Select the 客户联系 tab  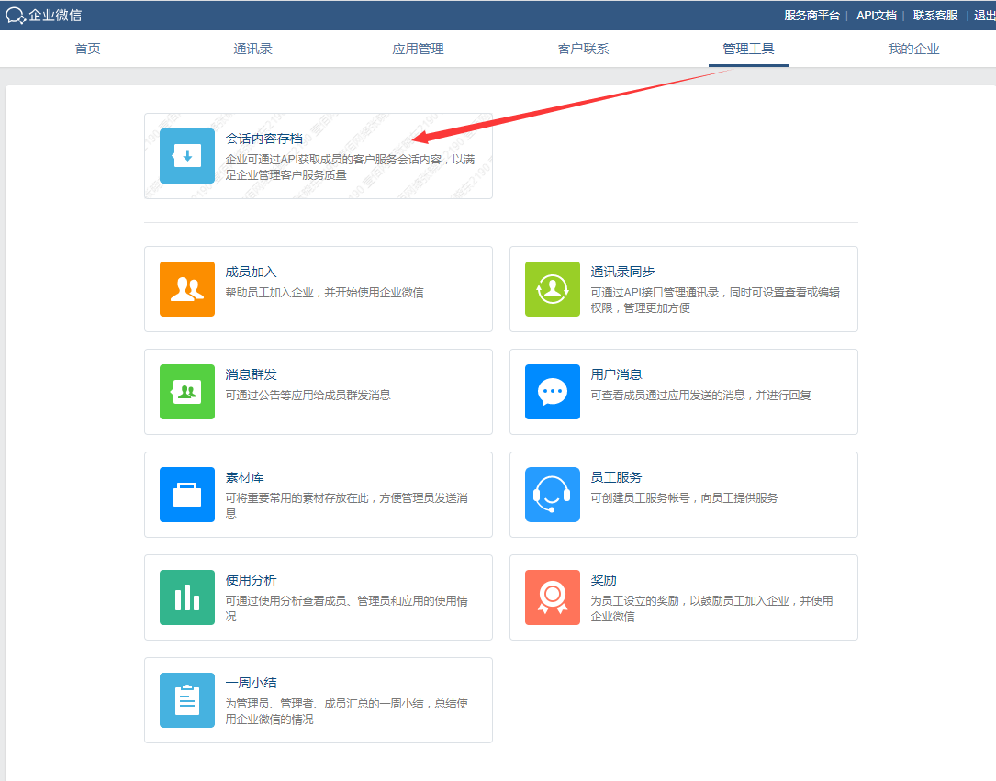[x=583, y=49]
